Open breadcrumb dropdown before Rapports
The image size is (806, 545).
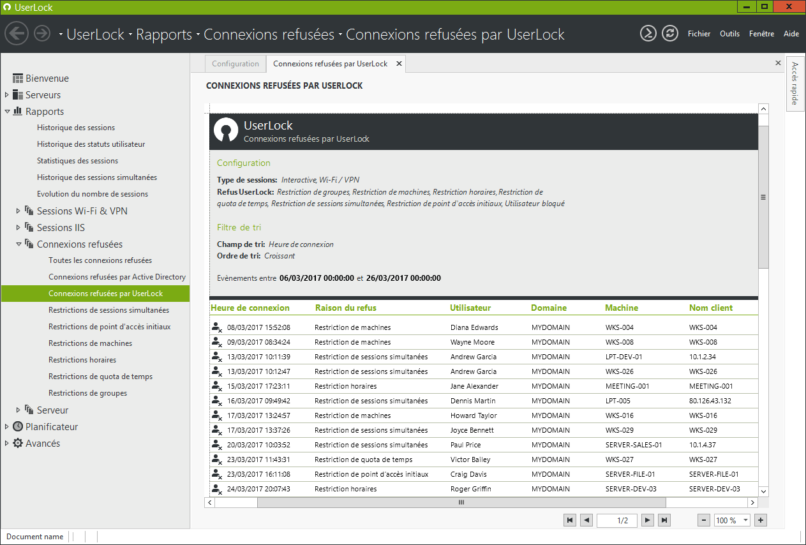(x=130, y=34)
